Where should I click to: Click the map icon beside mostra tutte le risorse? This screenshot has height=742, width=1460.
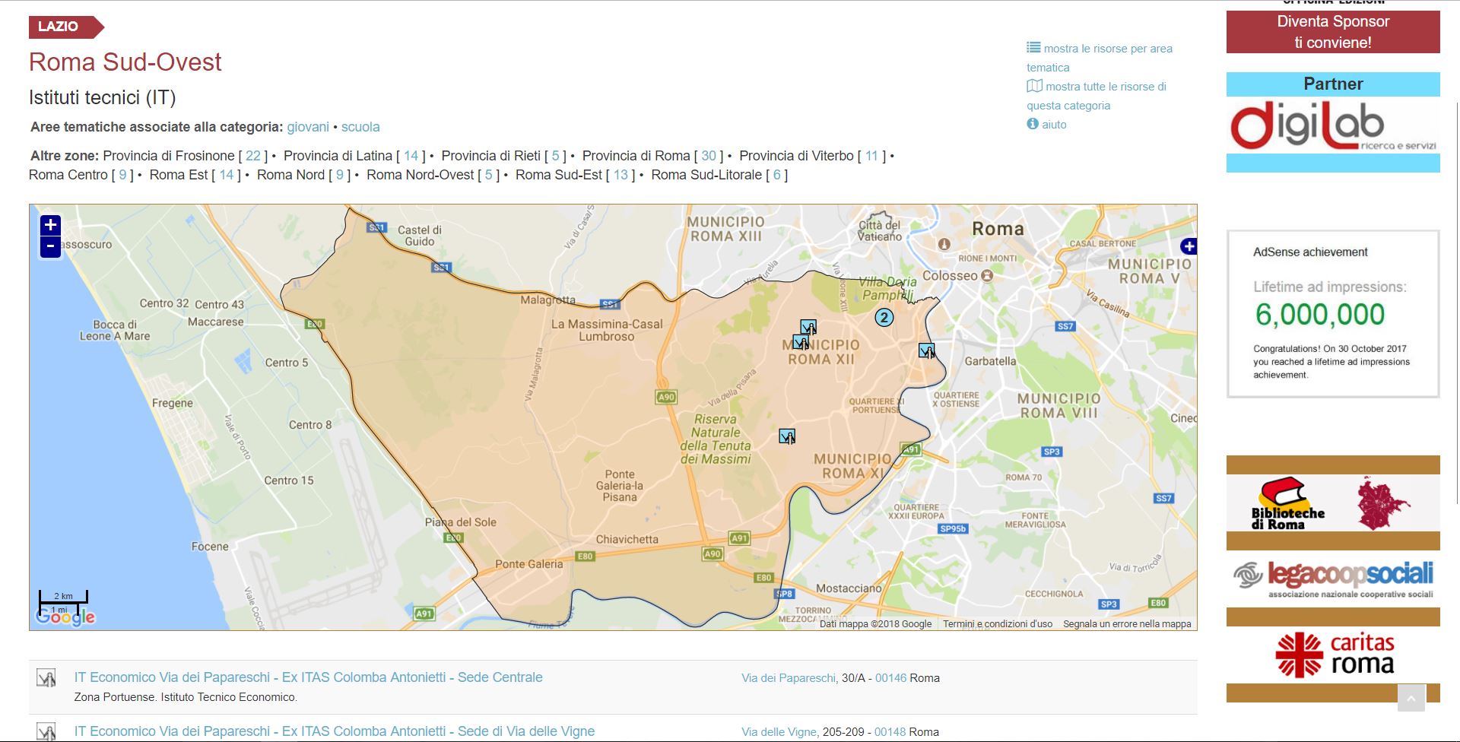click(1034, 86)
